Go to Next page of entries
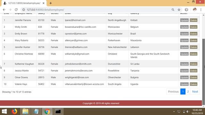 click(x=195, y=92)
